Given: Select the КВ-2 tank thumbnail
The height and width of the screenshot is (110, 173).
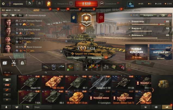Looking at the screenshot, I should [x=53, y=97].
